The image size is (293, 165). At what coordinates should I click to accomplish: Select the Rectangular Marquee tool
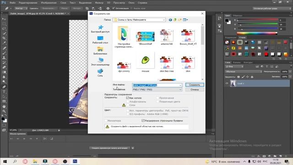point(4,24)
